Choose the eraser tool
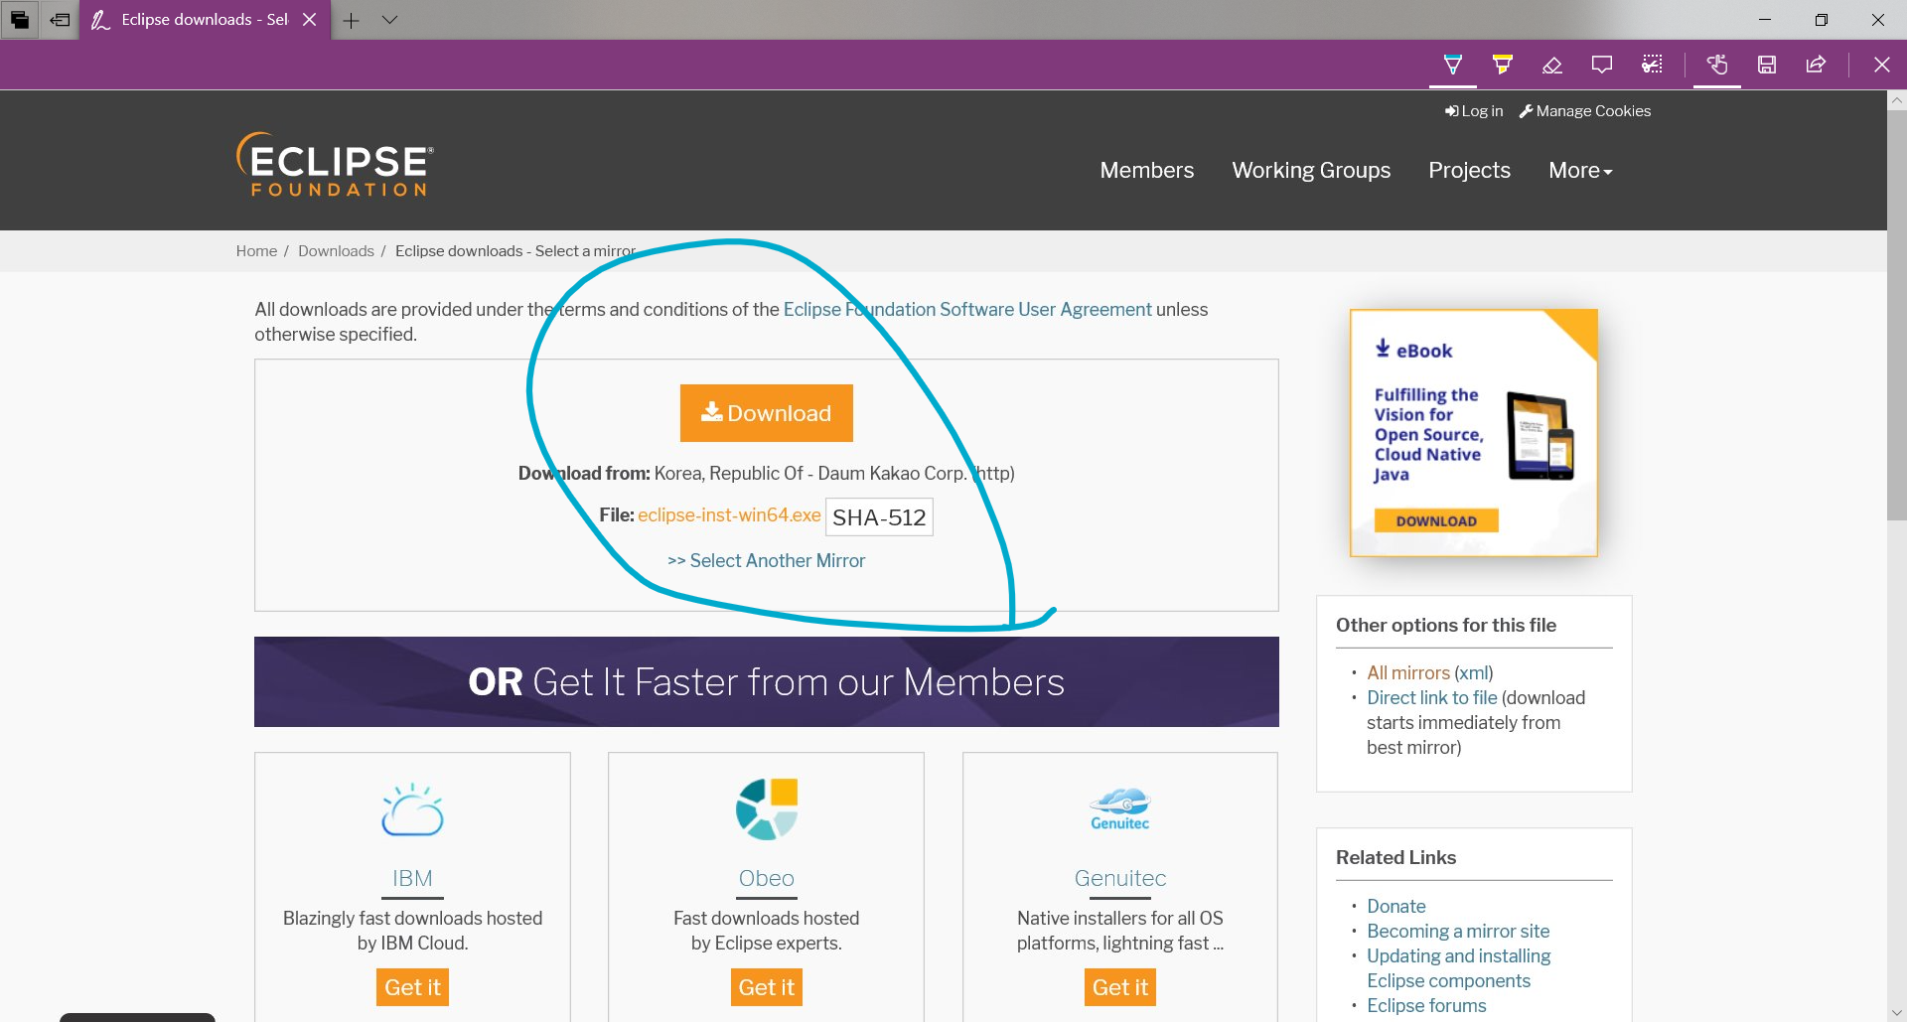This screenshot has height=1022, width=1907. coord(1551,65)
